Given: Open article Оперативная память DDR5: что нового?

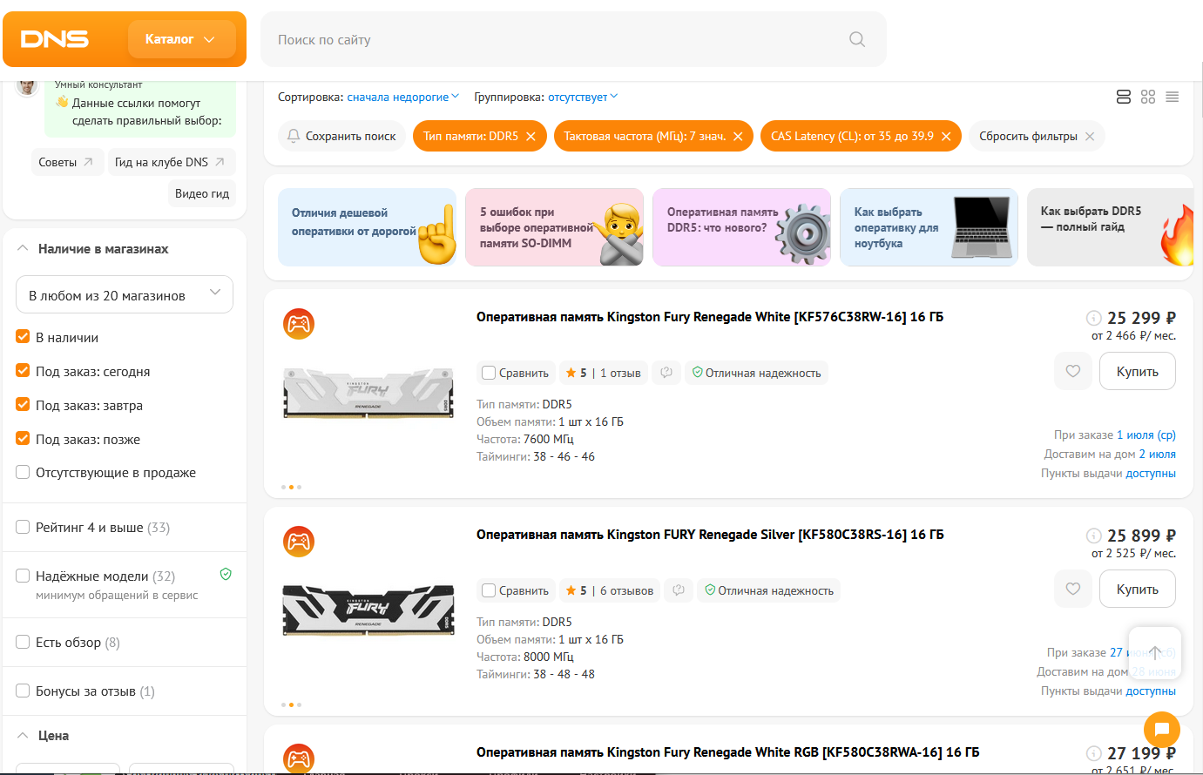Looking at the screenshot, I should click(742, 227).
